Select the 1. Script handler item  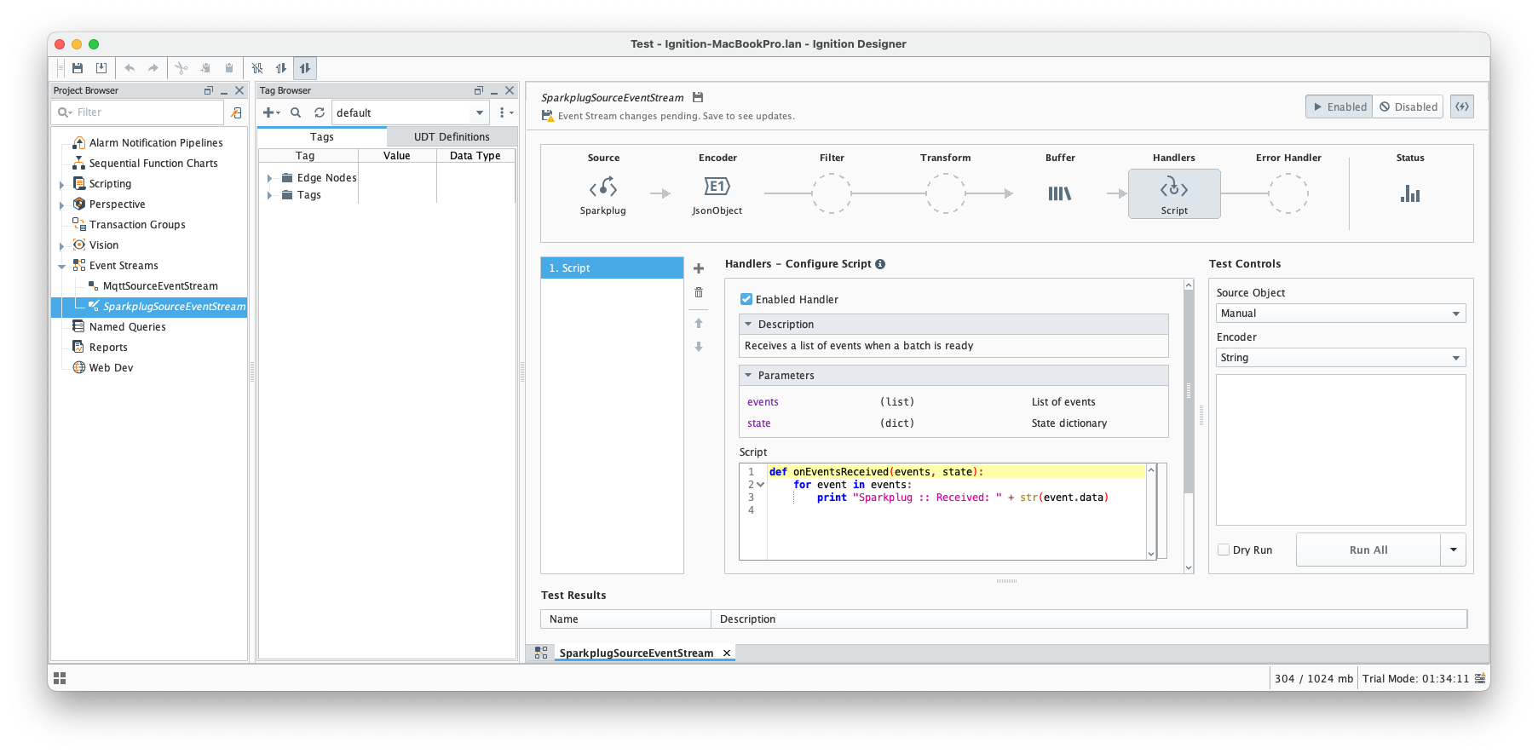(612, 268)
